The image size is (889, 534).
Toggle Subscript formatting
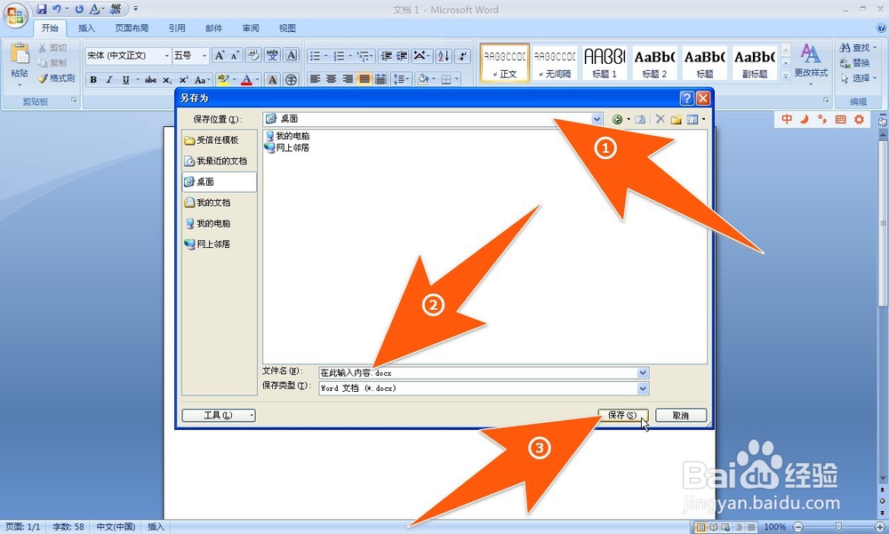[167, 80]
